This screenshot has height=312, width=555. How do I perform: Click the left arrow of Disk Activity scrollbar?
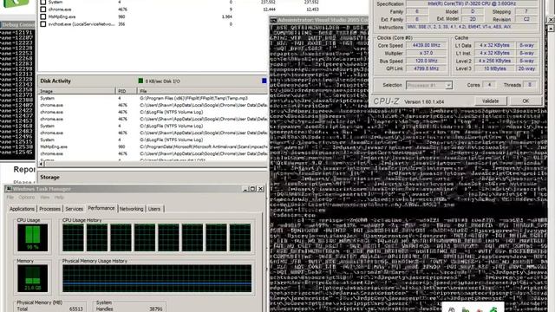(x=41, y=164)
